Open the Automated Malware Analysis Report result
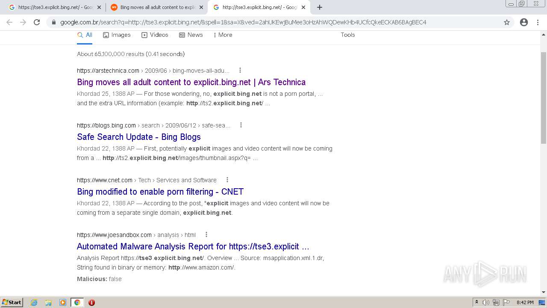Image resolution: width=547 pixels, height=308 pixels. click(193, 246)
